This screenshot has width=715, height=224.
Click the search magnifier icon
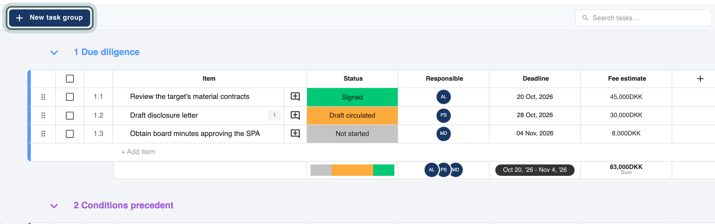[x=585, y=18]
